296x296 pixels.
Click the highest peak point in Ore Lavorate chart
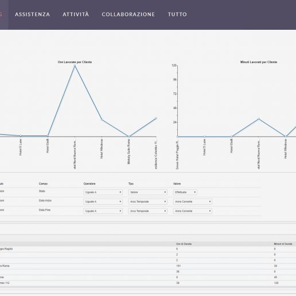pyautogui.click(x=75, y=66)
